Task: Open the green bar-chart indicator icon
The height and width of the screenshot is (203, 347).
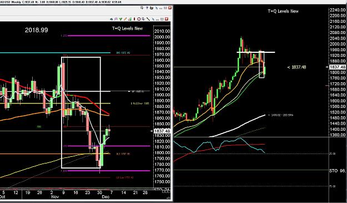Action: (130, 19)
